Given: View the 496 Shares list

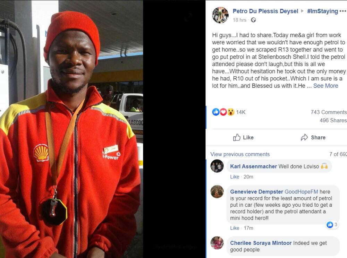Looking at the screenshot, I should click(x=333, y=120).
